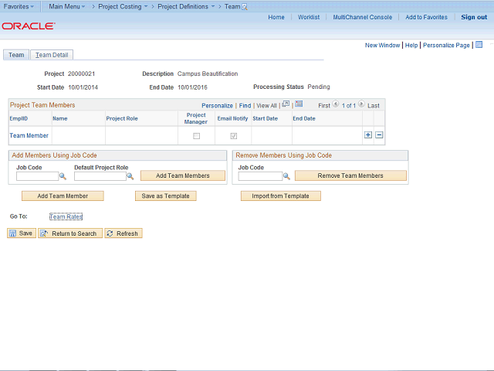Image resolution: width=494 pixels, height=371 pixels.
Task: Open the Project Costing breadcrumb dropdown
Action: 123,6
